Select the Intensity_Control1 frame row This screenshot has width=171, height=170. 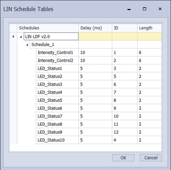pyautogui.click(x=55, y=52)
